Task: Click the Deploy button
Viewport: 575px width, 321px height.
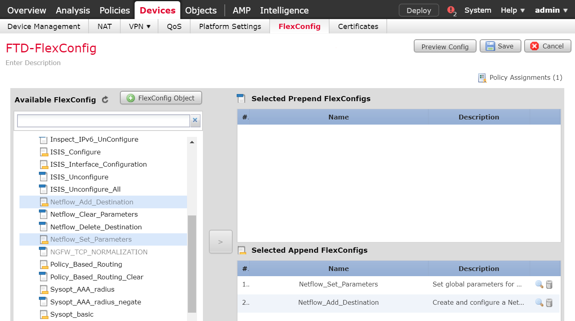Action: [419, 11]
